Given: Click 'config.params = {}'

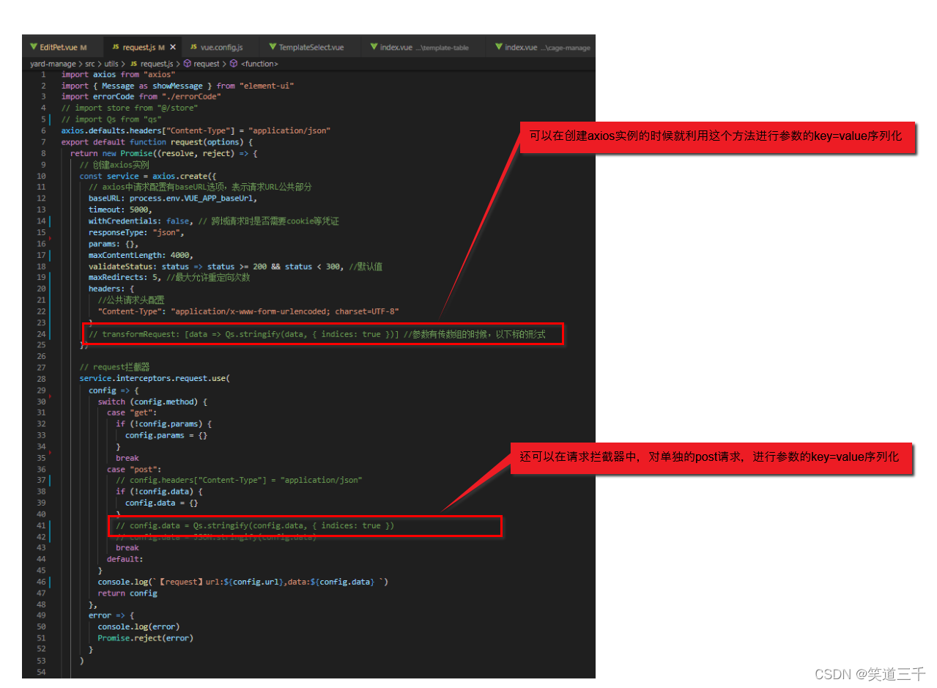Looking at the screenshot, I should coord(166,435).
